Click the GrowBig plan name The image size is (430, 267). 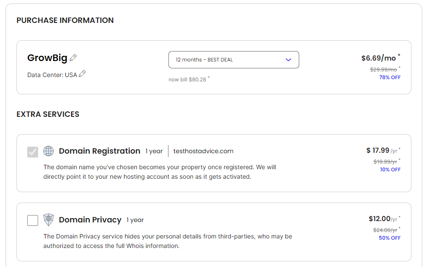[x=47, y=58]
